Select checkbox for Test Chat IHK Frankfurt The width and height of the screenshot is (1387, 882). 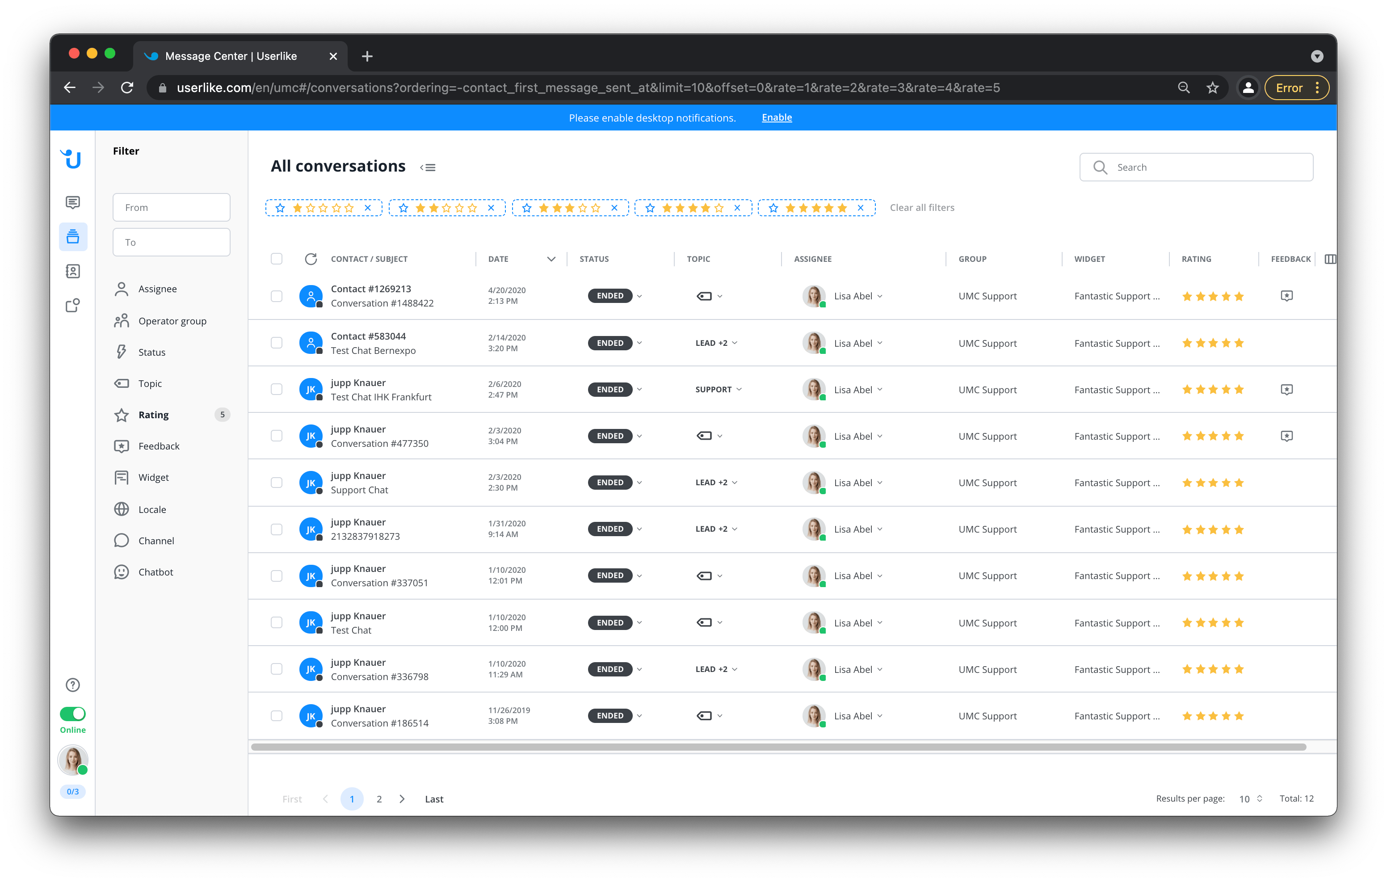point(277,390)
